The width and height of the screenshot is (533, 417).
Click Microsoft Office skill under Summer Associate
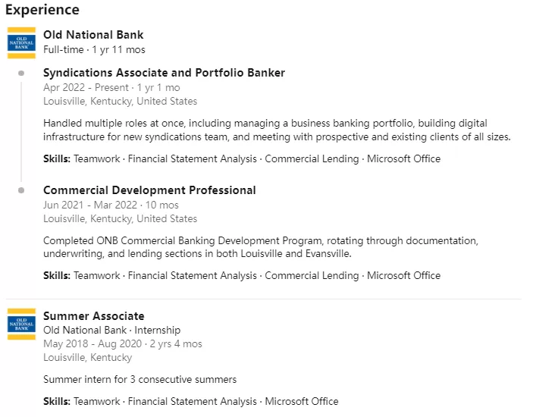click(x=302, y=401)
